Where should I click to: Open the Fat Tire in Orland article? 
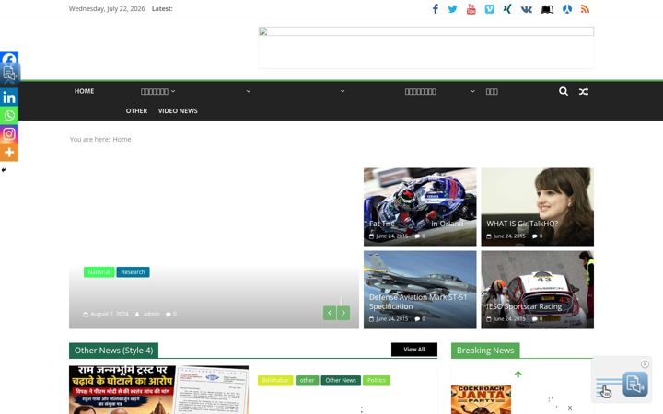coord(416,224)
